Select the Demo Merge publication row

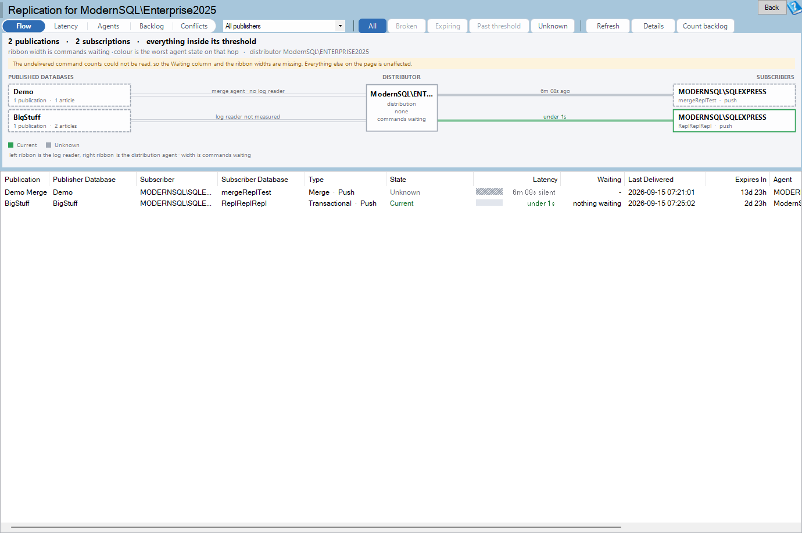[401, 192]
